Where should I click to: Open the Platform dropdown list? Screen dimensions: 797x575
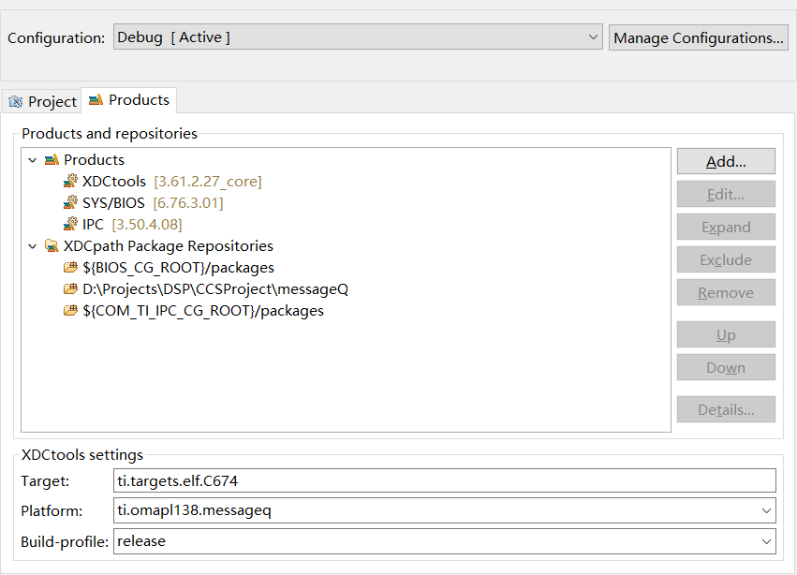point(767,510)
